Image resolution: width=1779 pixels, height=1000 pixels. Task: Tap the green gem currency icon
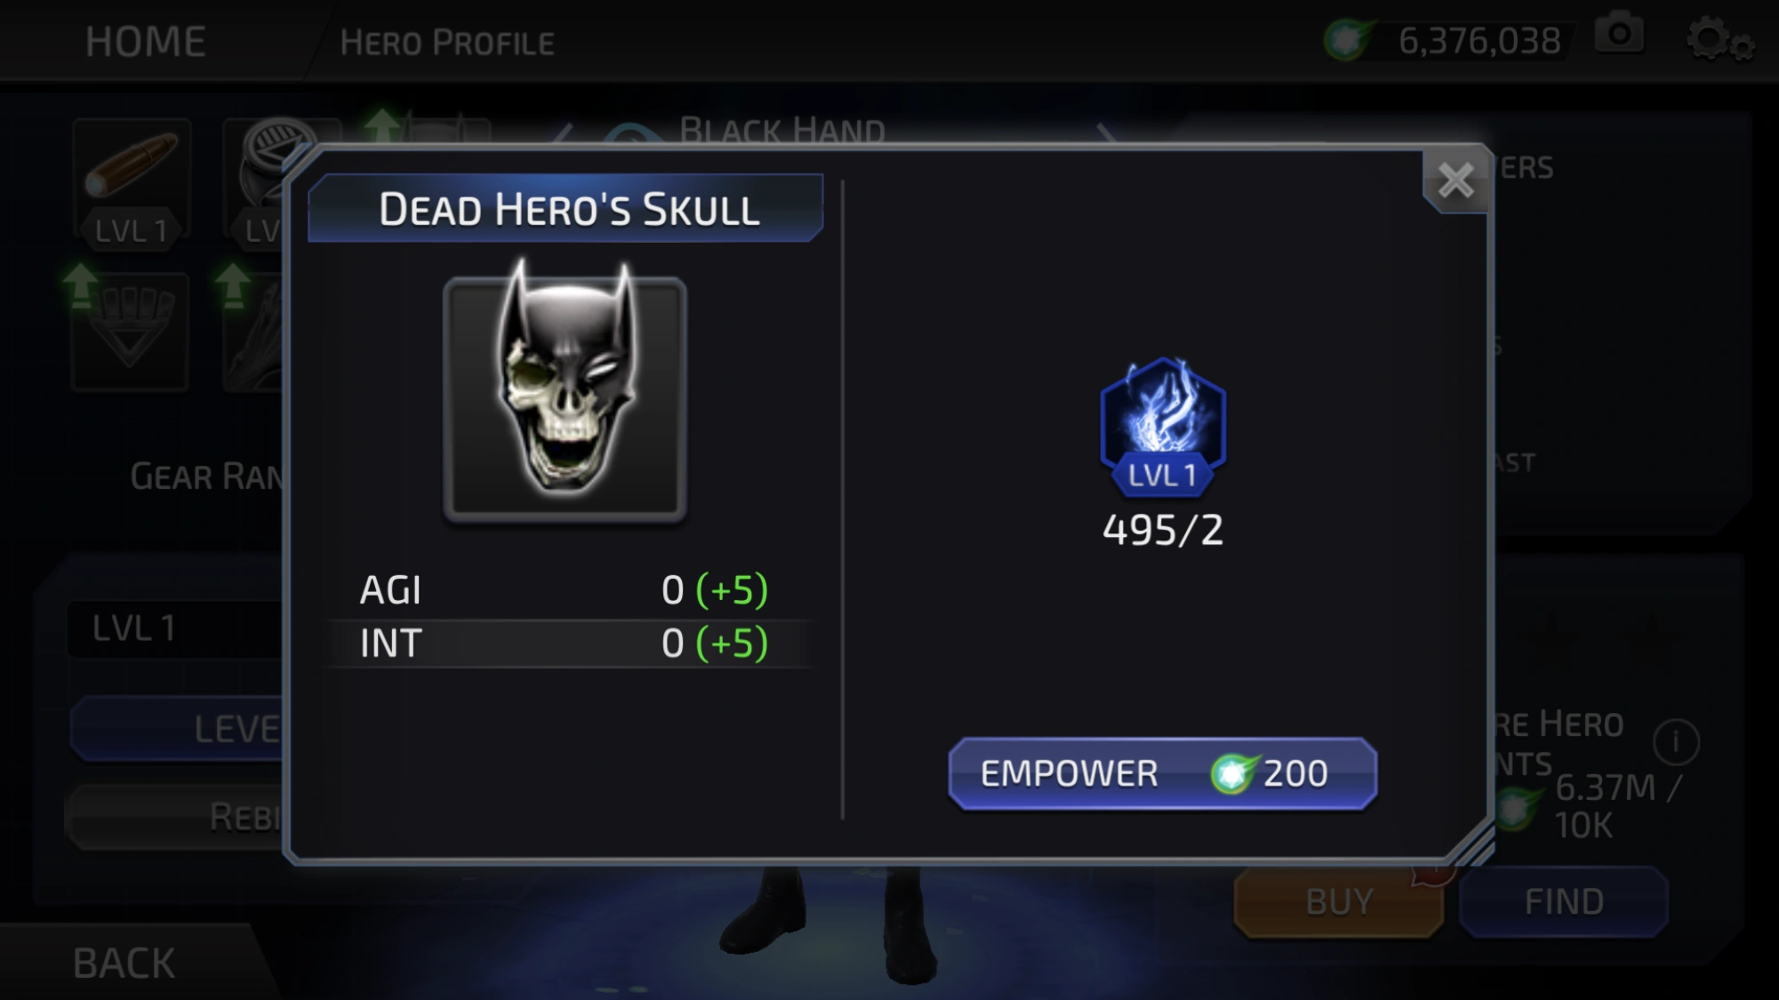tap(1348, 40)
